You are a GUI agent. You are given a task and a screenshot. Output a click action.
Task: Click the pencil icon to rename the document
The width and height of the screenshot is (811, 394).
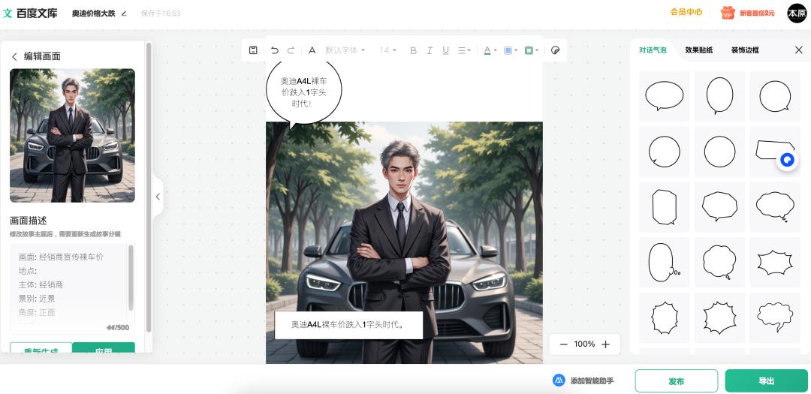pyautogui.click(x=124, y=14)
